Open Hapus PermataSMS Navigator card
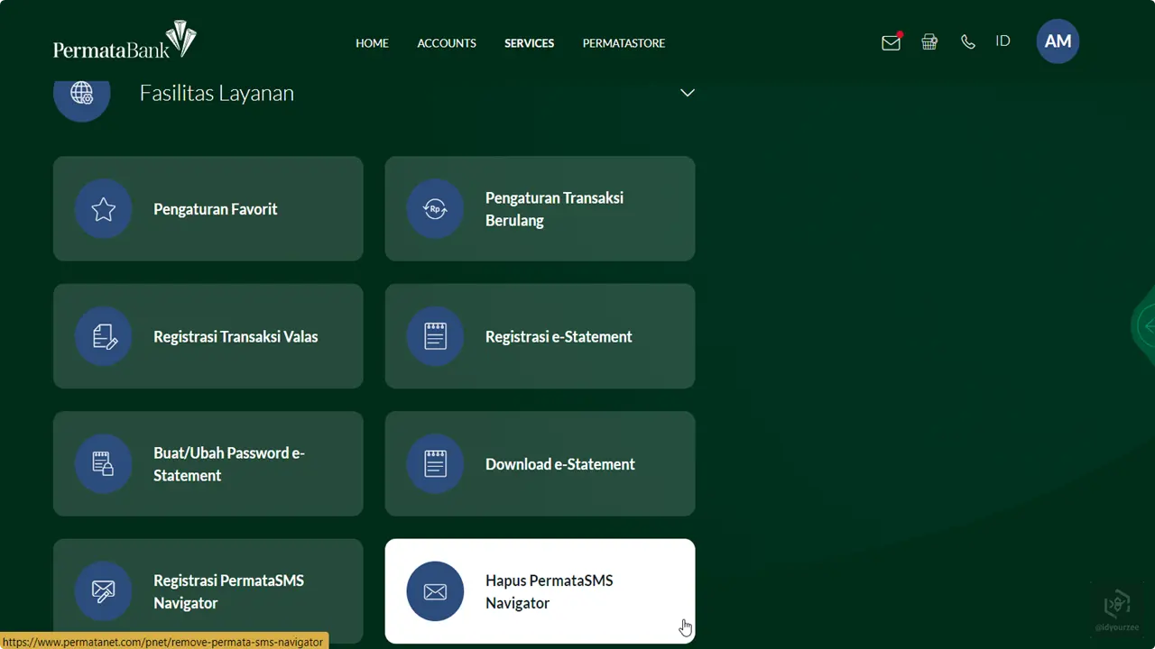The height and width of the screenshot is (649, 1155). tap(541, 591)
